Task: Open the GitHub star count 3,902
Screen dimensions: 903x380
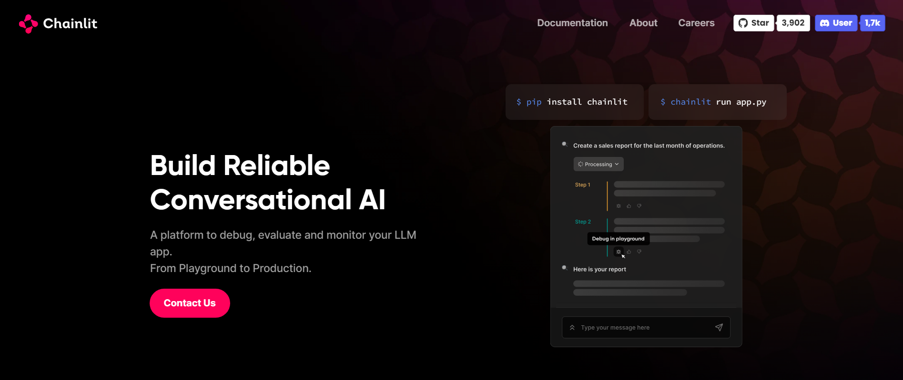Action: tap(793, 23)
